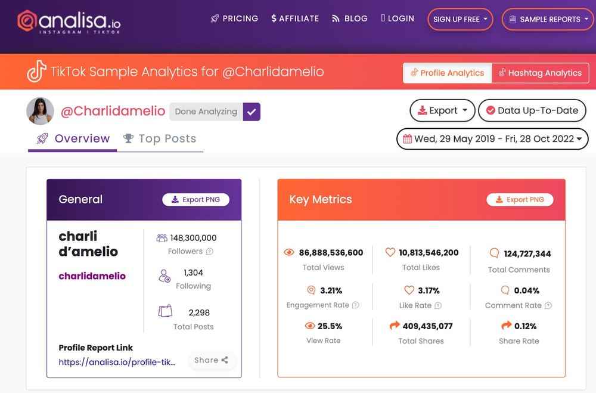
Task: Click @Charlidamelio's profile picture
Action: (40, 112)
